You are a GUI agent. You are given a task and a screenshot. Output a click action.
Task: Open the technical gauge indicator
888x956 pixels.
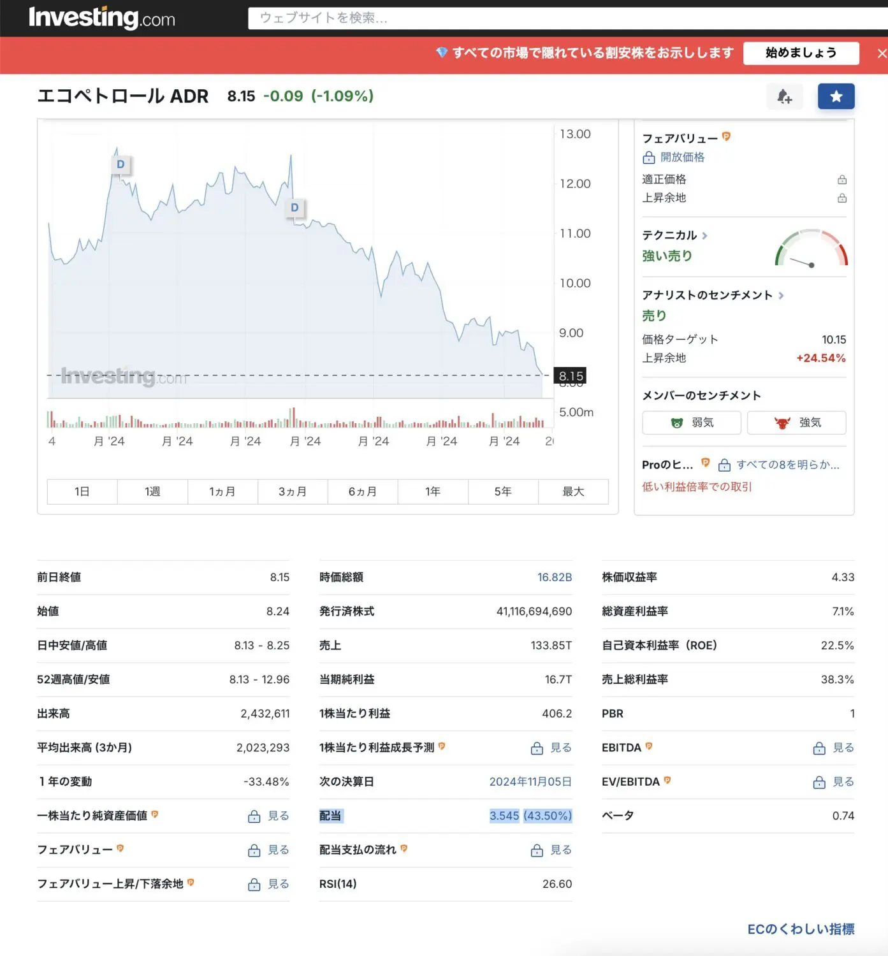point(811,250)
